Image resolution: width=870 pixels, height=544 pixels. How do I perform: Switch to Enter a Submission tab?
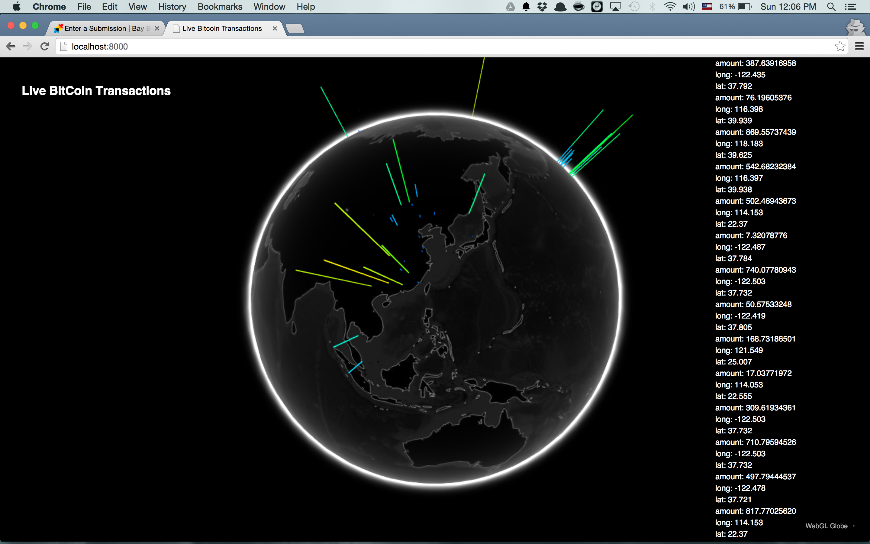tap(104, 28)
